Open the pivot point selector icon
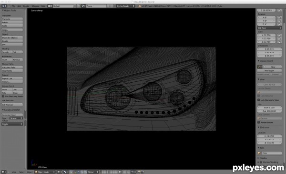286x174 pixels. pyautogui.click(x=66, y=172)
